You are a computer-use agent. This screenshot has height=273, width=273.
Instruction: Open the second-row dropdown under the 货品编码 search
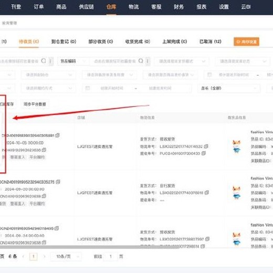coord(110,75)
